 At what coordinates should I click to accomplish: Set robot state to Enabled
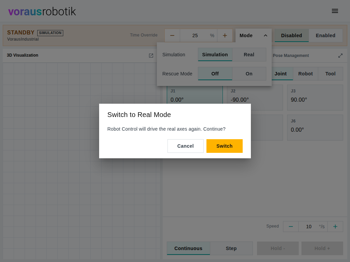(325, 35)
